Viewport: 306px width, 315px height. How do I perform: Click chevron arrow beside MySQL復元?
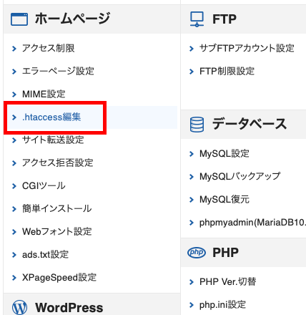(192, 200)
